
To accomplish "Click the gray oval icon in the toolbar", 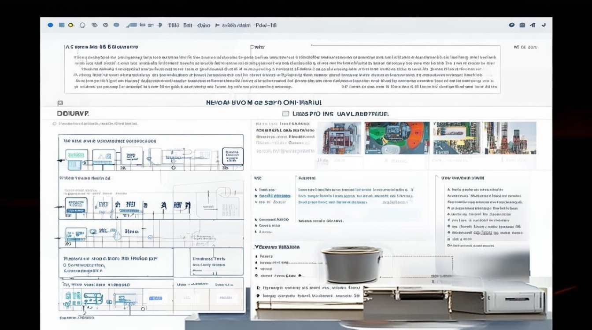I will [116, 25].
